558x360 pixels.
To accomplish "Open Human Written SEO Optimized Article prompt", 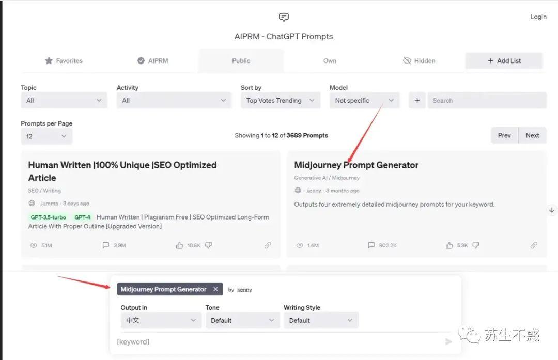I will point(122,171).
